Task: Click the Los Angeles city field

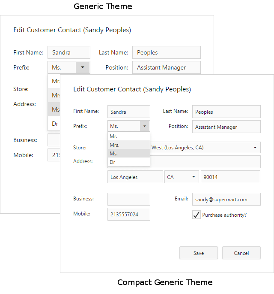Action: [135, 177]
